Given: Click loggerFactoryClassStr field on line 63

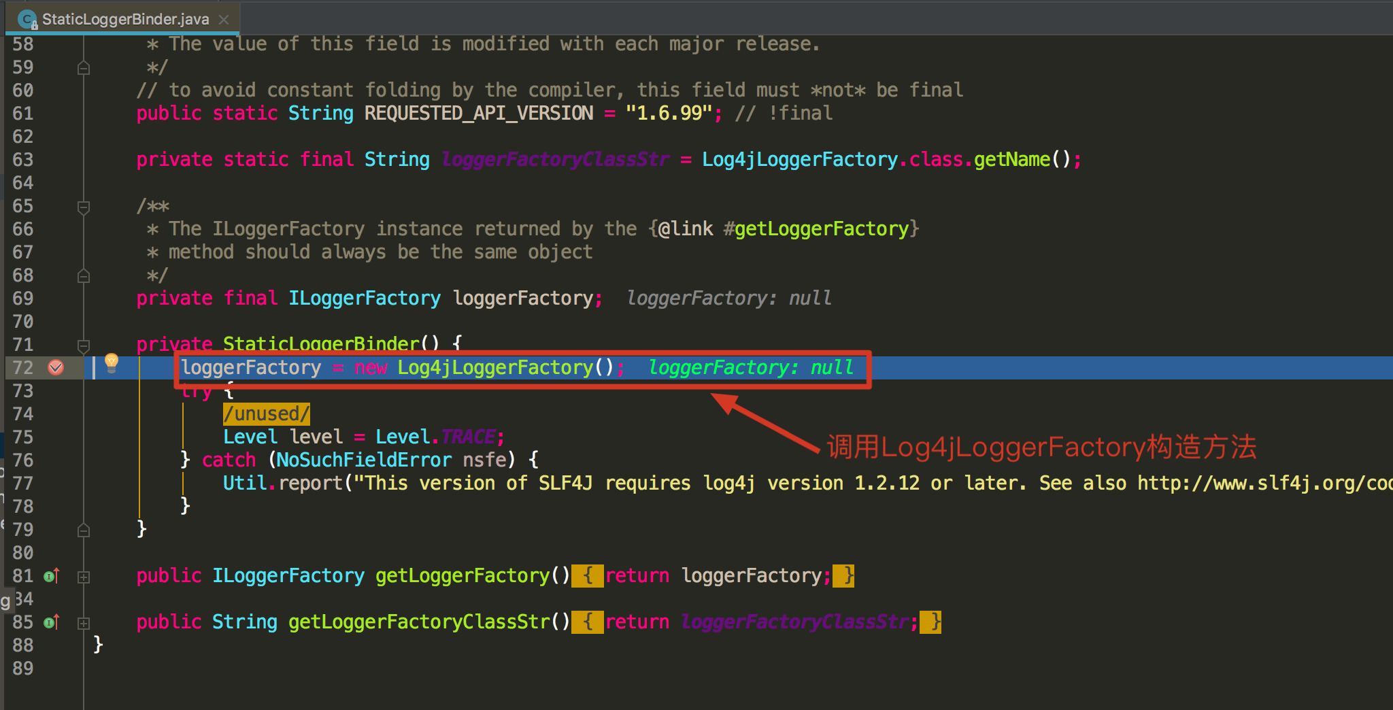Looking at the screenshot, I should (555, 160).
